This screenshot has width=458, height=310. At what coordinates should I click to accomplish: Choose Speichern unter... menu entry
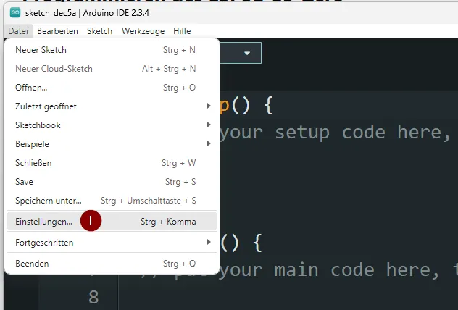tap(49, 201)
